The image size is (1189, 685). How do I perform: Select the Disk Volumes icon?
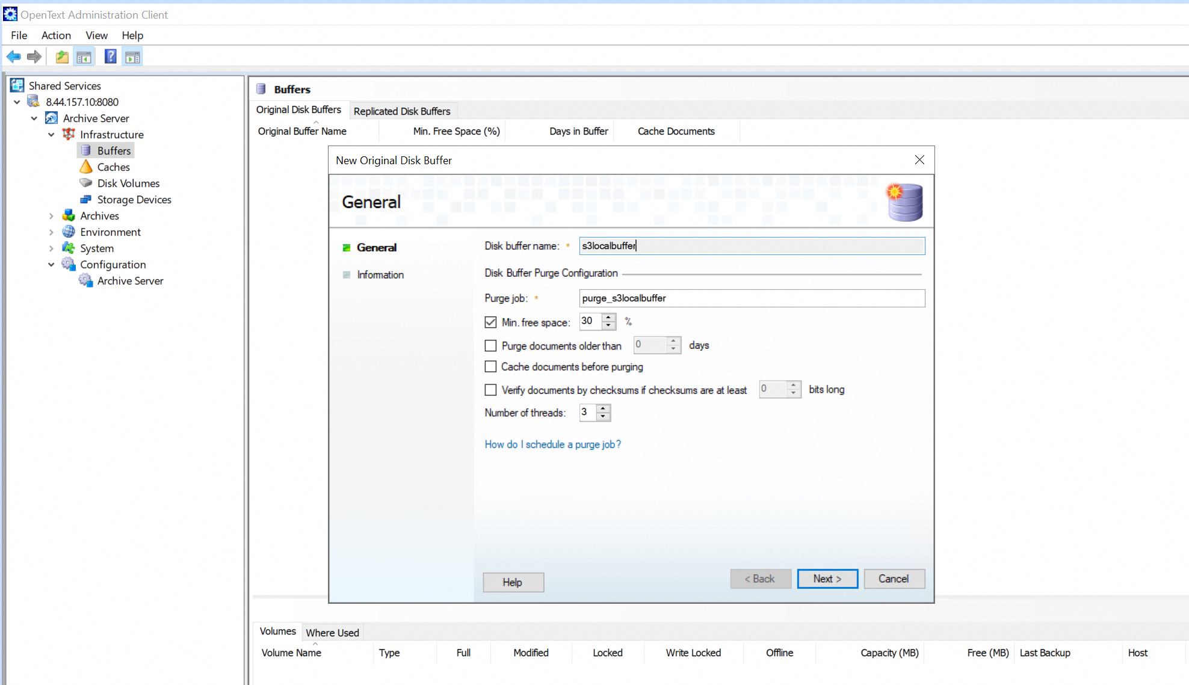pyautogui.click(x=86, y=183)
